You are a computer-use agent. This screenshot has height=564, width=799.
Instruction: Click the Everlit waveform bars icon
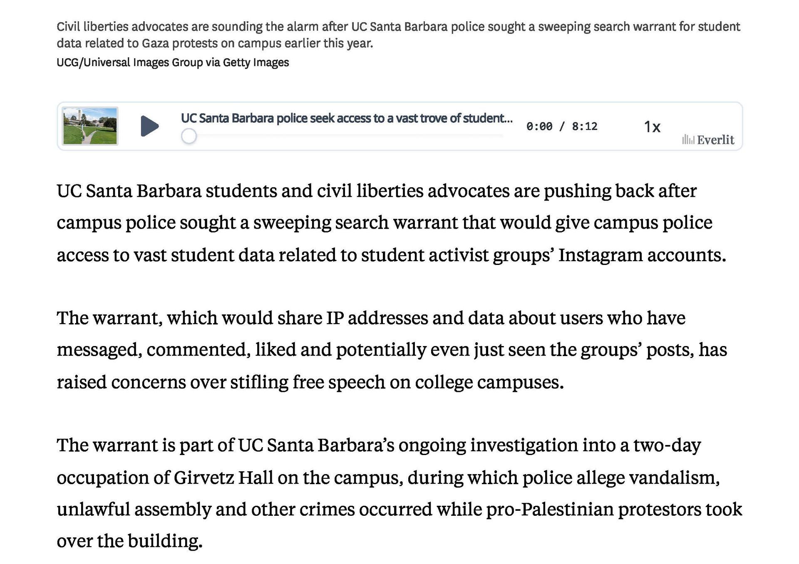coord(688,140)
